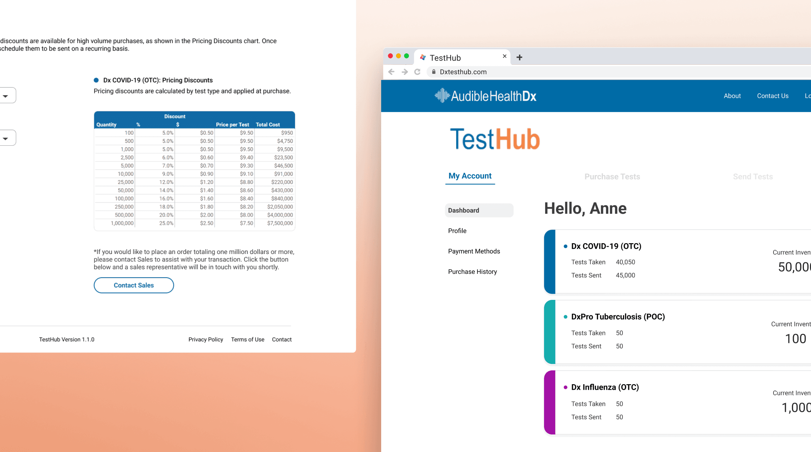This screenshot has height=452, width=811.
Task: Open Profile in the sidebar
Action: click(x=457, y=231)
